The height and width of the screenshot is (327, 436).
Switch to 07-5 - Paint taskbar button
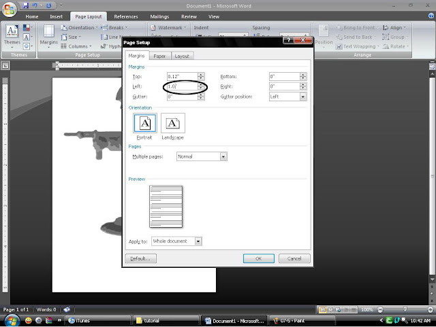302,321
